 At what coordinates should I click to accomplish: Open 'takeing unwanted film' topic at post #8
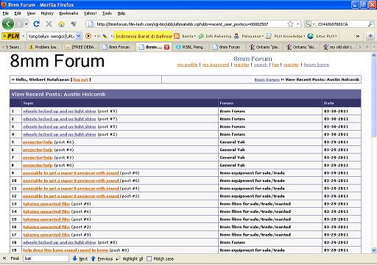point(46,204)
